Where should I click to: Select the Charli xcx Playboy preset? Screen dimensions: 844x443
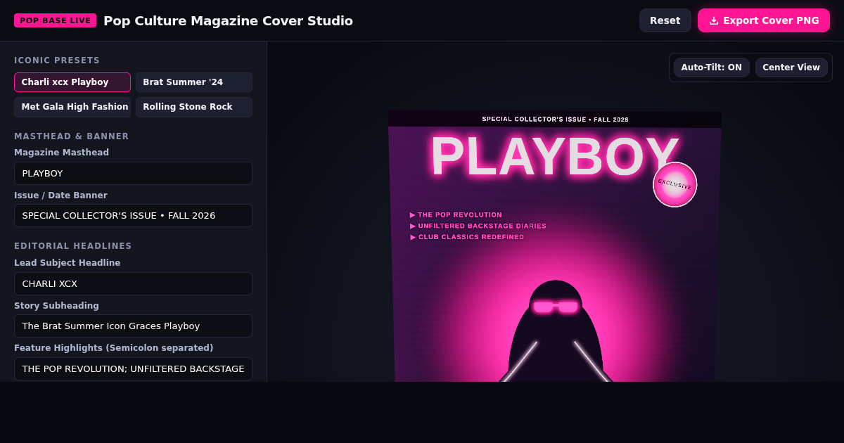[72, 82]
